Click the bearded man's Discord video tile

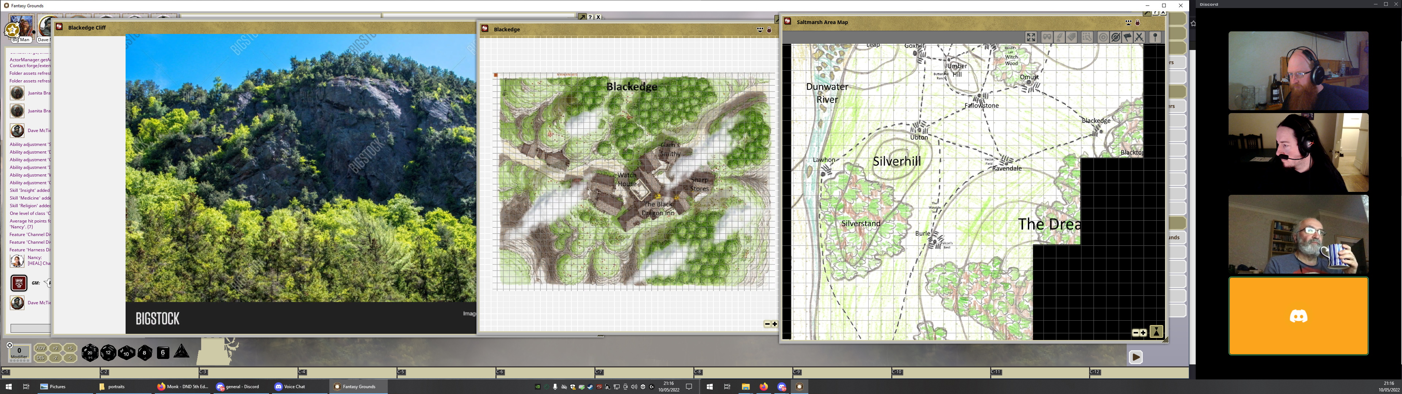[x=1298, y=71]
